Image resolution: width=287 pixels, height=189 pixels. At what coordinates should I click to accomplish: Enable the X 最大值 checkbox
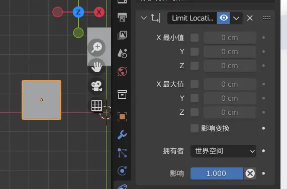[x=195, y=84]
